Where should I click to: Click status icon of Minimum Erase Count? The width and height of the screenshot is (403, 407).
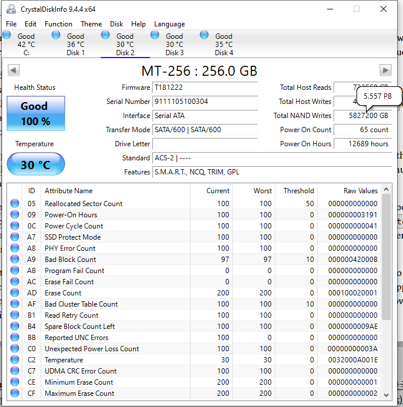15,382
